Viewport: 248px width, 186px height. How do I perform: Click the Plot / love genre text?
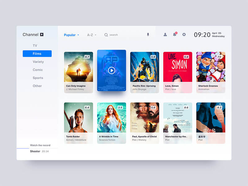click(170, 89)
